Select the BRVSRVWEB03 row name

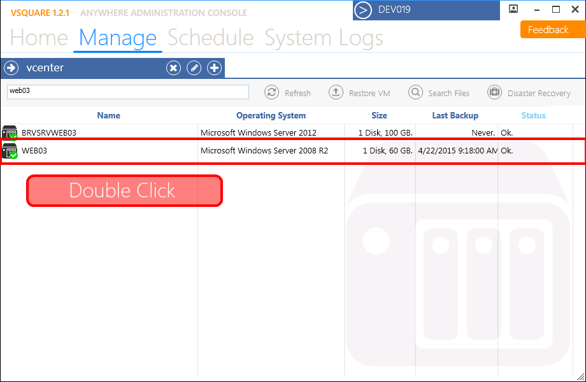click(49, 132)
